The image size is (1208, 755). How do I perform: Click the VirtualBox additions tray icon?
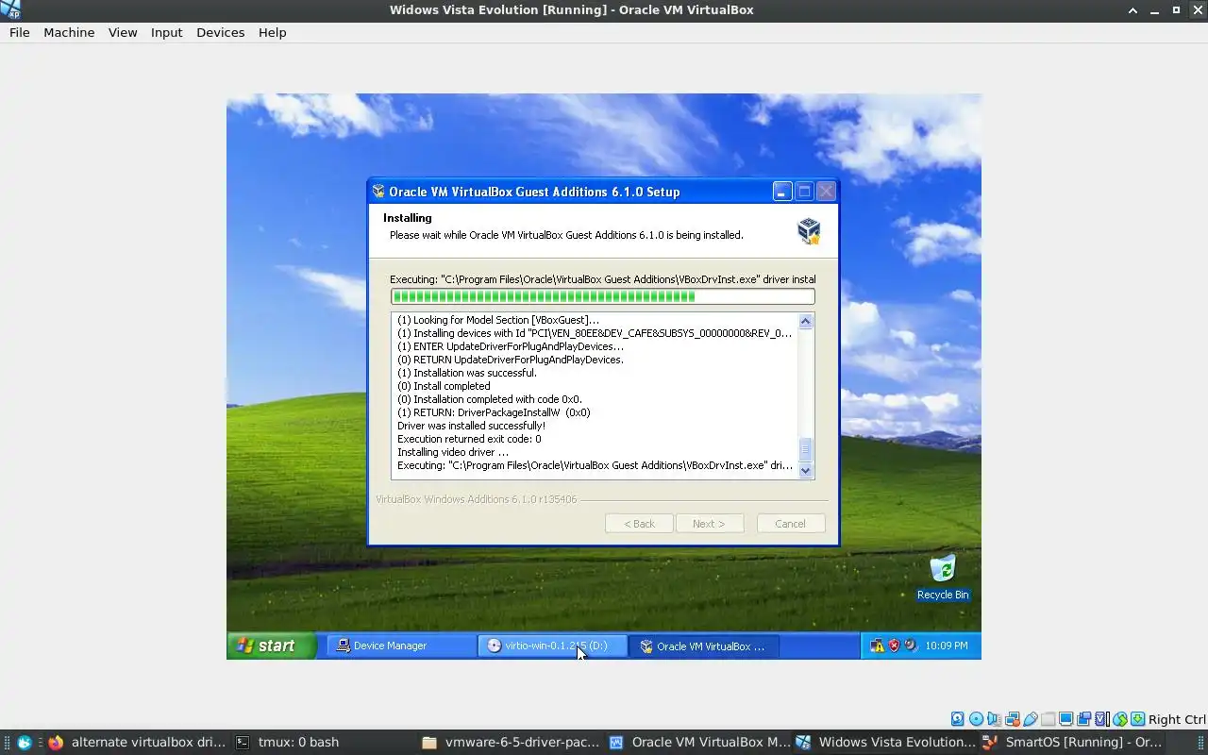(910, 646)
